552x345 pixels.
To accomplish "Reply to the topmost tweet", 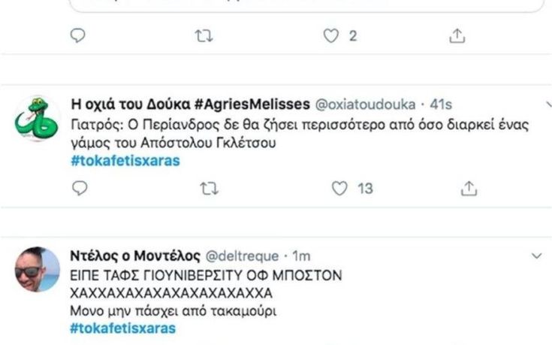I will pos(78,35).
